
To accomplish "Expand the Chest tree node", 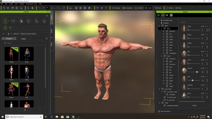I will pos(164,39).
